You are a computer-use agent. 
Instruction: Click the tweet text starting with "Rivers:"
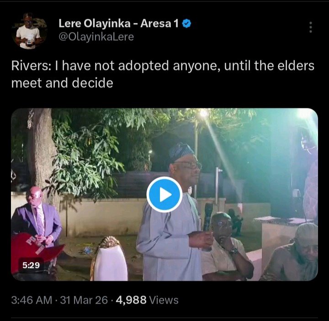pos(163,66)
